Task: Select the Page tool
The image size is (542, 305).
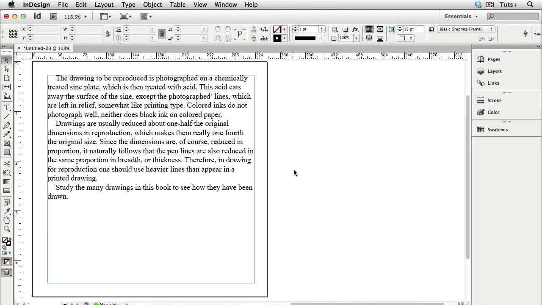Action: pos(7,78)
